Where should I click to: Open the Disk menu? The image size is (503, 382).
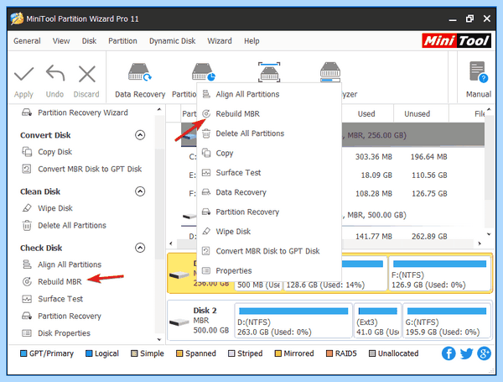click(89, 41)
